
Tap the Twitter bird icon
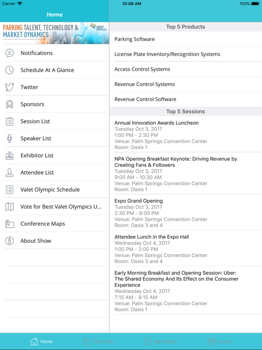(x=10, y=87)
